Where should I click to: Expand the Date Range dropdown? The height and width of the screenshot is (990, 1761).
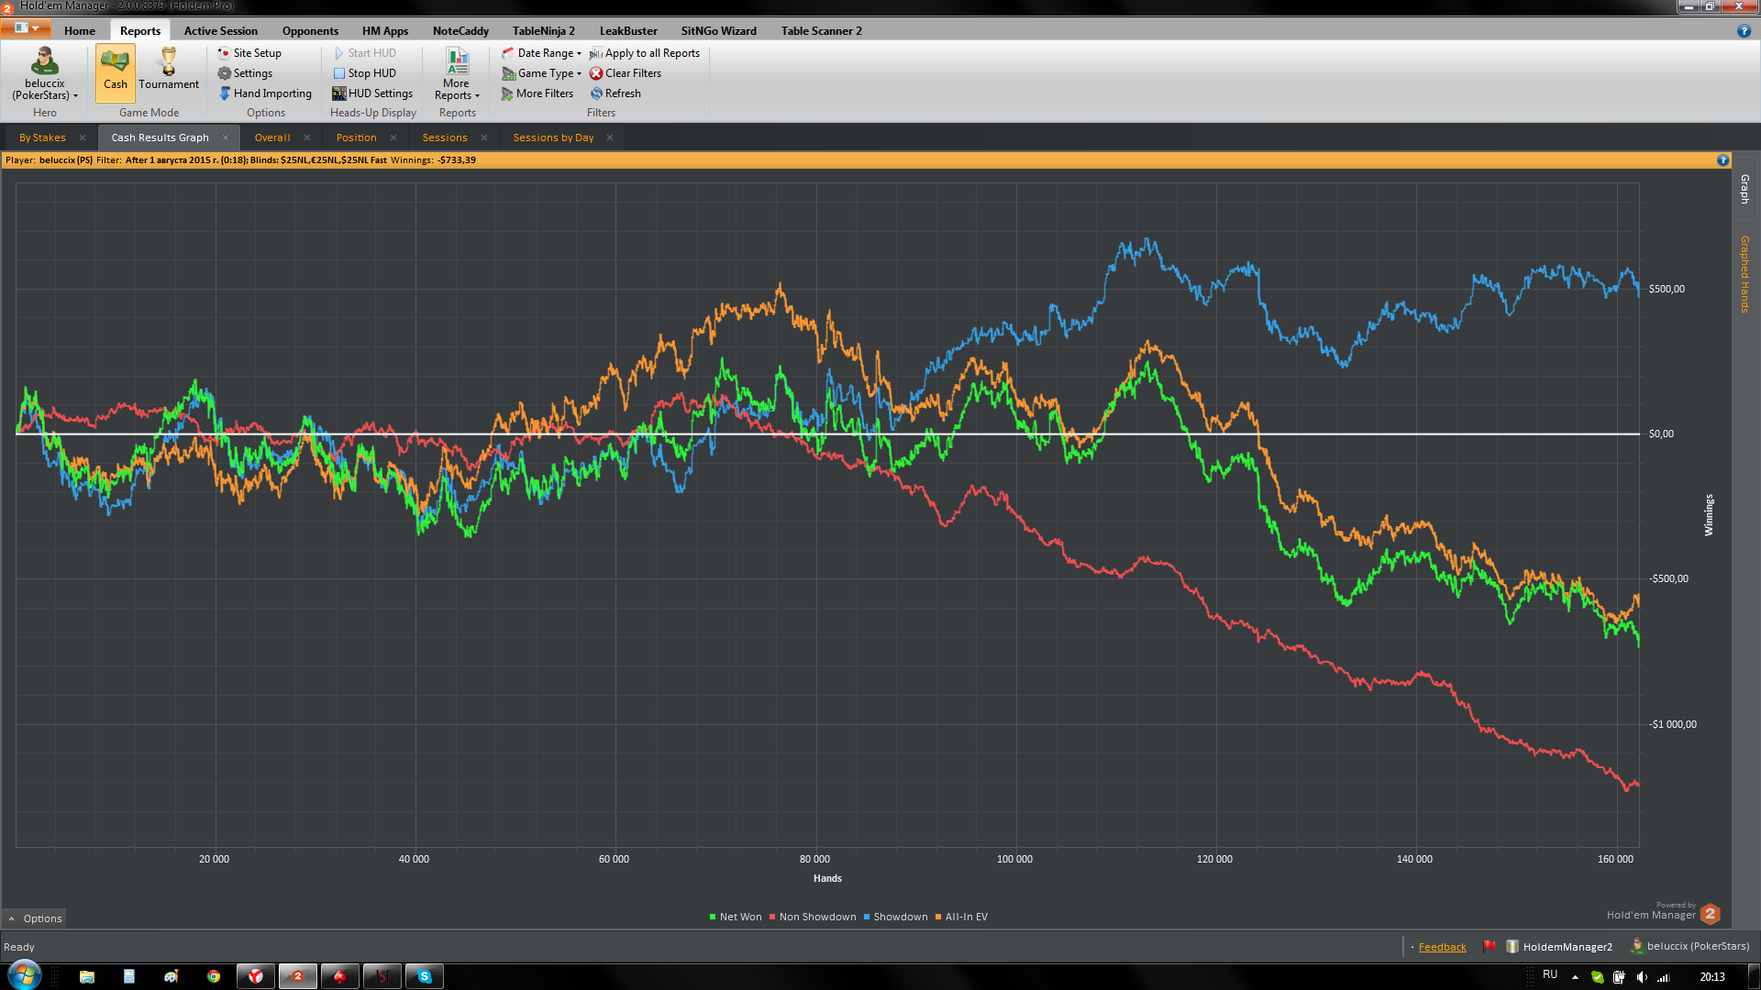point(547,53)
